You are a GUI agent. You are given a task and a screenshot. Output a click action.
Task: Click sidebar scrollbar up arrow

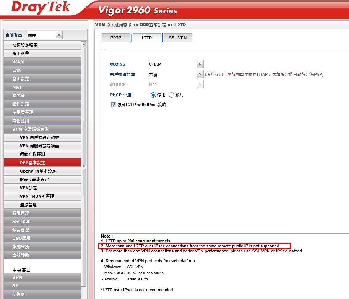tap(84, 44)
